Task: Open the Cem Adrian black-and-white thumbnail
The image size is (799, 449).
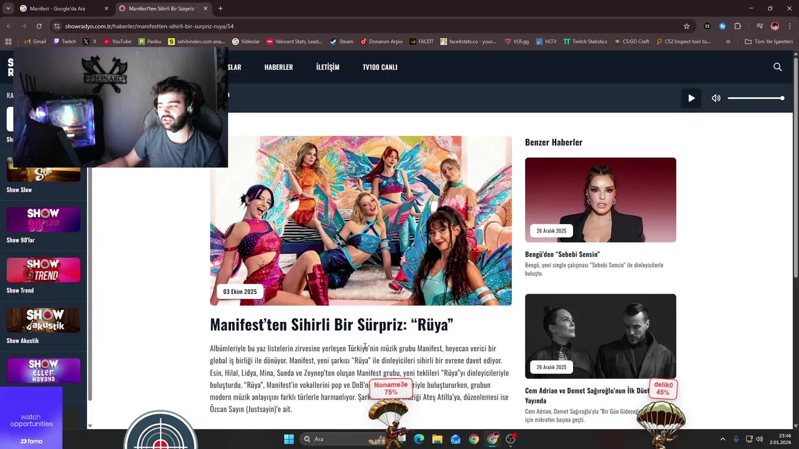Action: (600, 336)
